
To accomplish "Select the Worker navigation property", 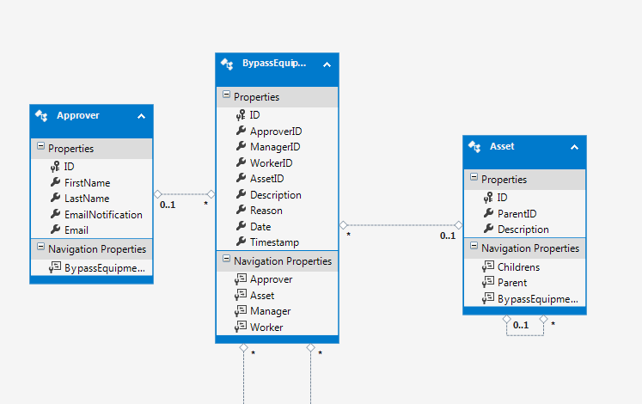I will point(266,327).
